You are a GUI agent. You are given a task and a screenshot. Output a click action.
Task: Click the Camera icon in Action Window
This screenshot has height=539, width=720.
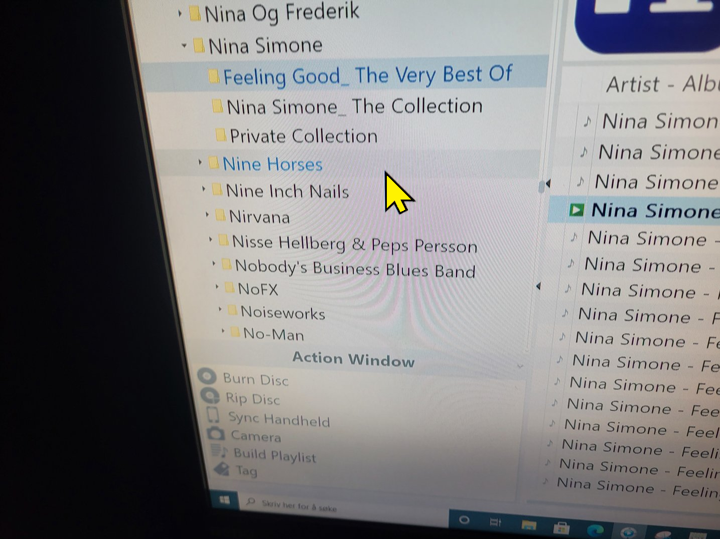click(x=216, y=433)
